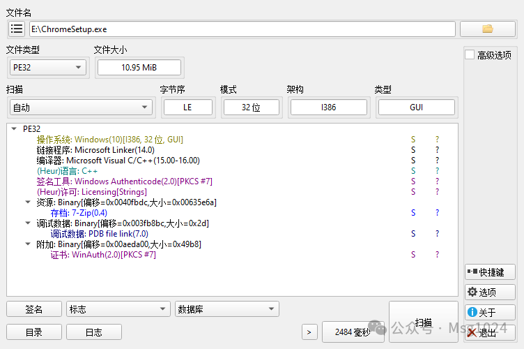Open 关于 about info button
Viewport: 524px width, 349px height.
click(490, 312)
